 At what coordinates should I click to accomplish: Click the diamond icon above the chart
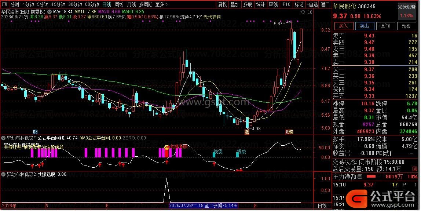click(x=303, y=12)
